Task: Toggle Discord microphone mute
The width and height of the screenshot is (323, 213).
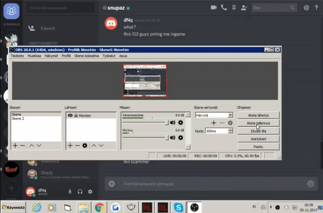Action: [70, 192]
